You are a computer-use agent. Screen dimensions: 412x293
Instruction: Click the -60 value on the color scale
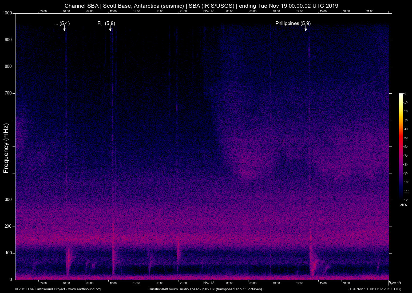click(405, 147)
